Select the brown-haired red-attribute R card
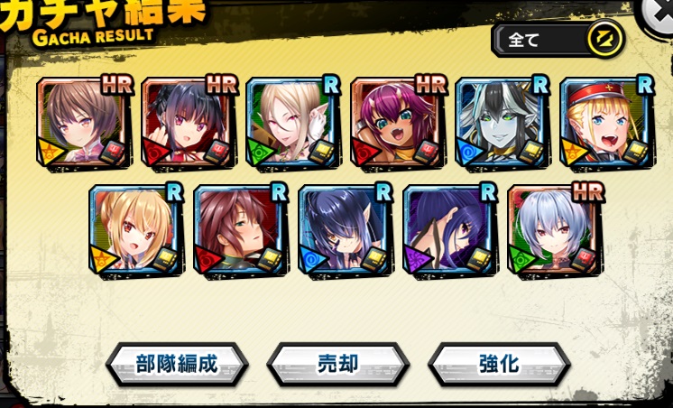The image size is (673, 408). point(242,230)
